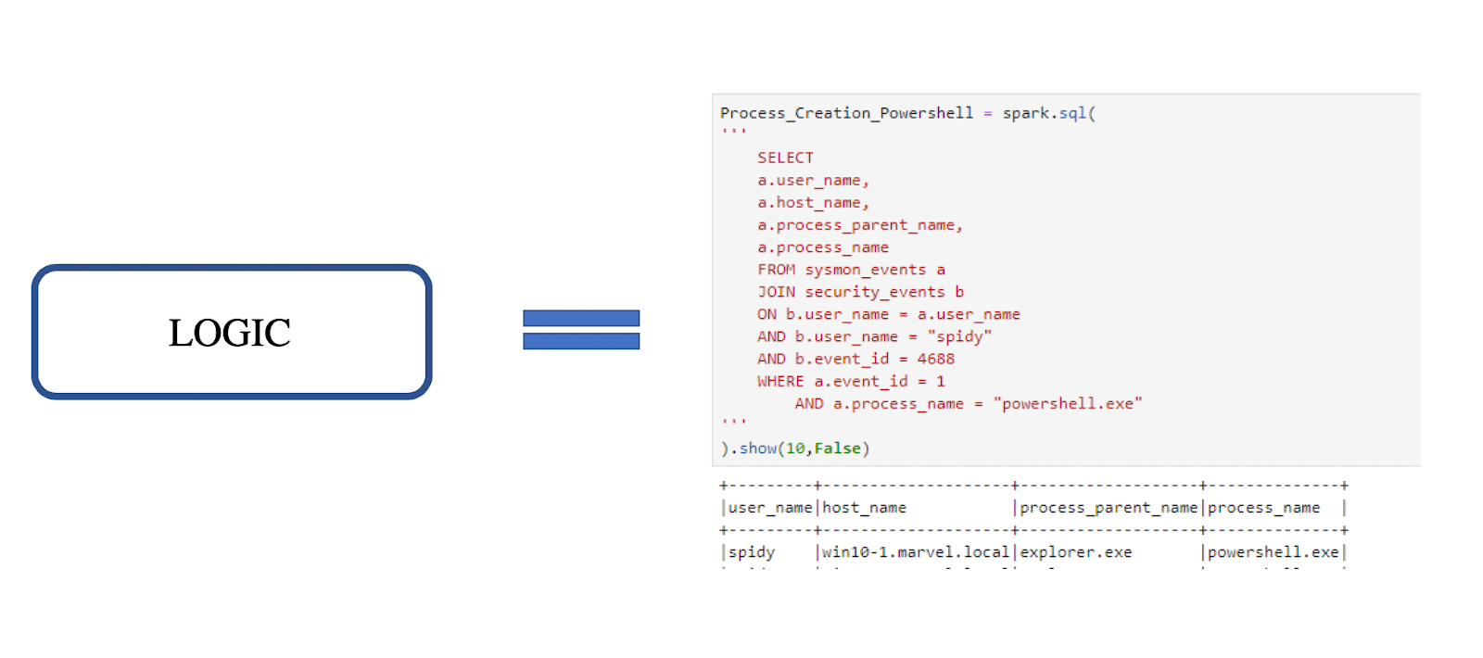Click the 'win10-1.marvel.local' output cell
The width and height of the screenshot is (1483, 658).
pos(916,552)
